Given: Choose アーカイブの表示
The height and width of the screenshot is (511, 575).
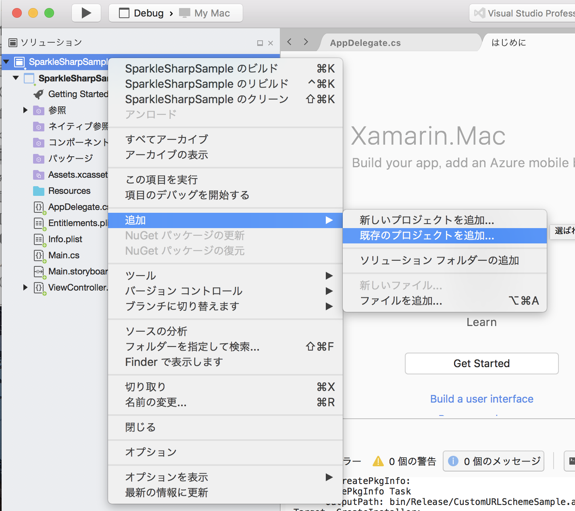Looking at the screenshot, I should pyautogui.click(x=225, y=155).
